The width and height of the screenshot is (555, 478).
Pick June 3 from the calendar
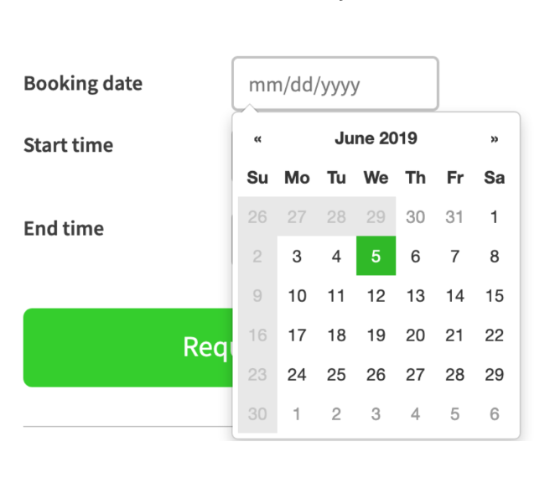click(x=297, y=257)
